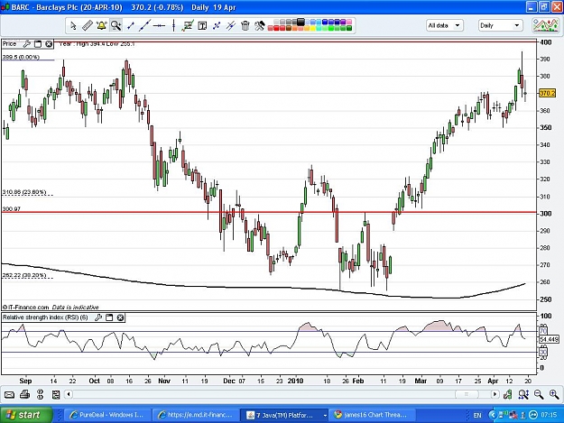Expand Java taskbar group dropdown arrow

click(x=325, y=416)
